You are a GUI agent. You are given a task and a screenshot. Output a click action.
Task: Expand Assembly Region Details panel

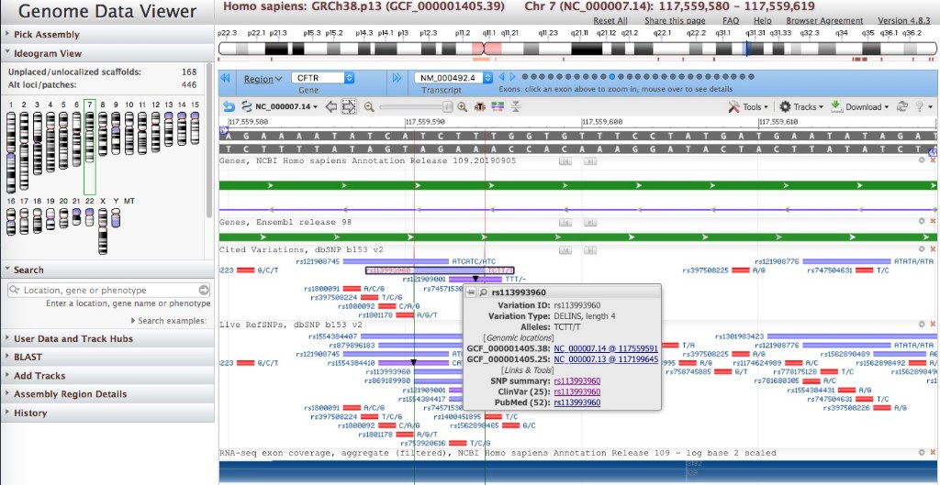coord(107,394)
